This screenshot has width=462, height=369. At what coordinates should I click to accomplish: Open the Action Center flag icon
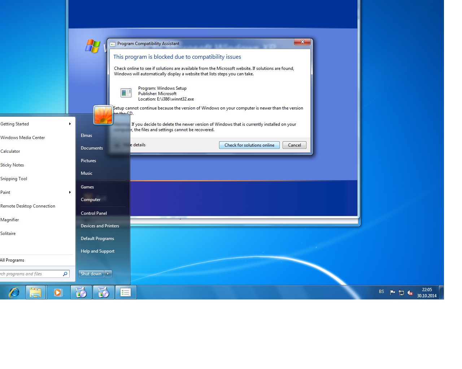click(x=392, y=292)
